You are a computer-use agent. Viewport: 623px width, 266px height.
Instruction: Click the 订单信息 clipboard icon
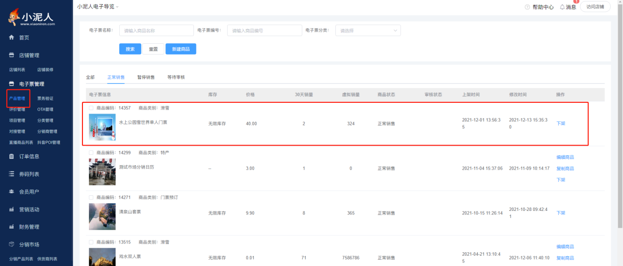pos(11,156)
